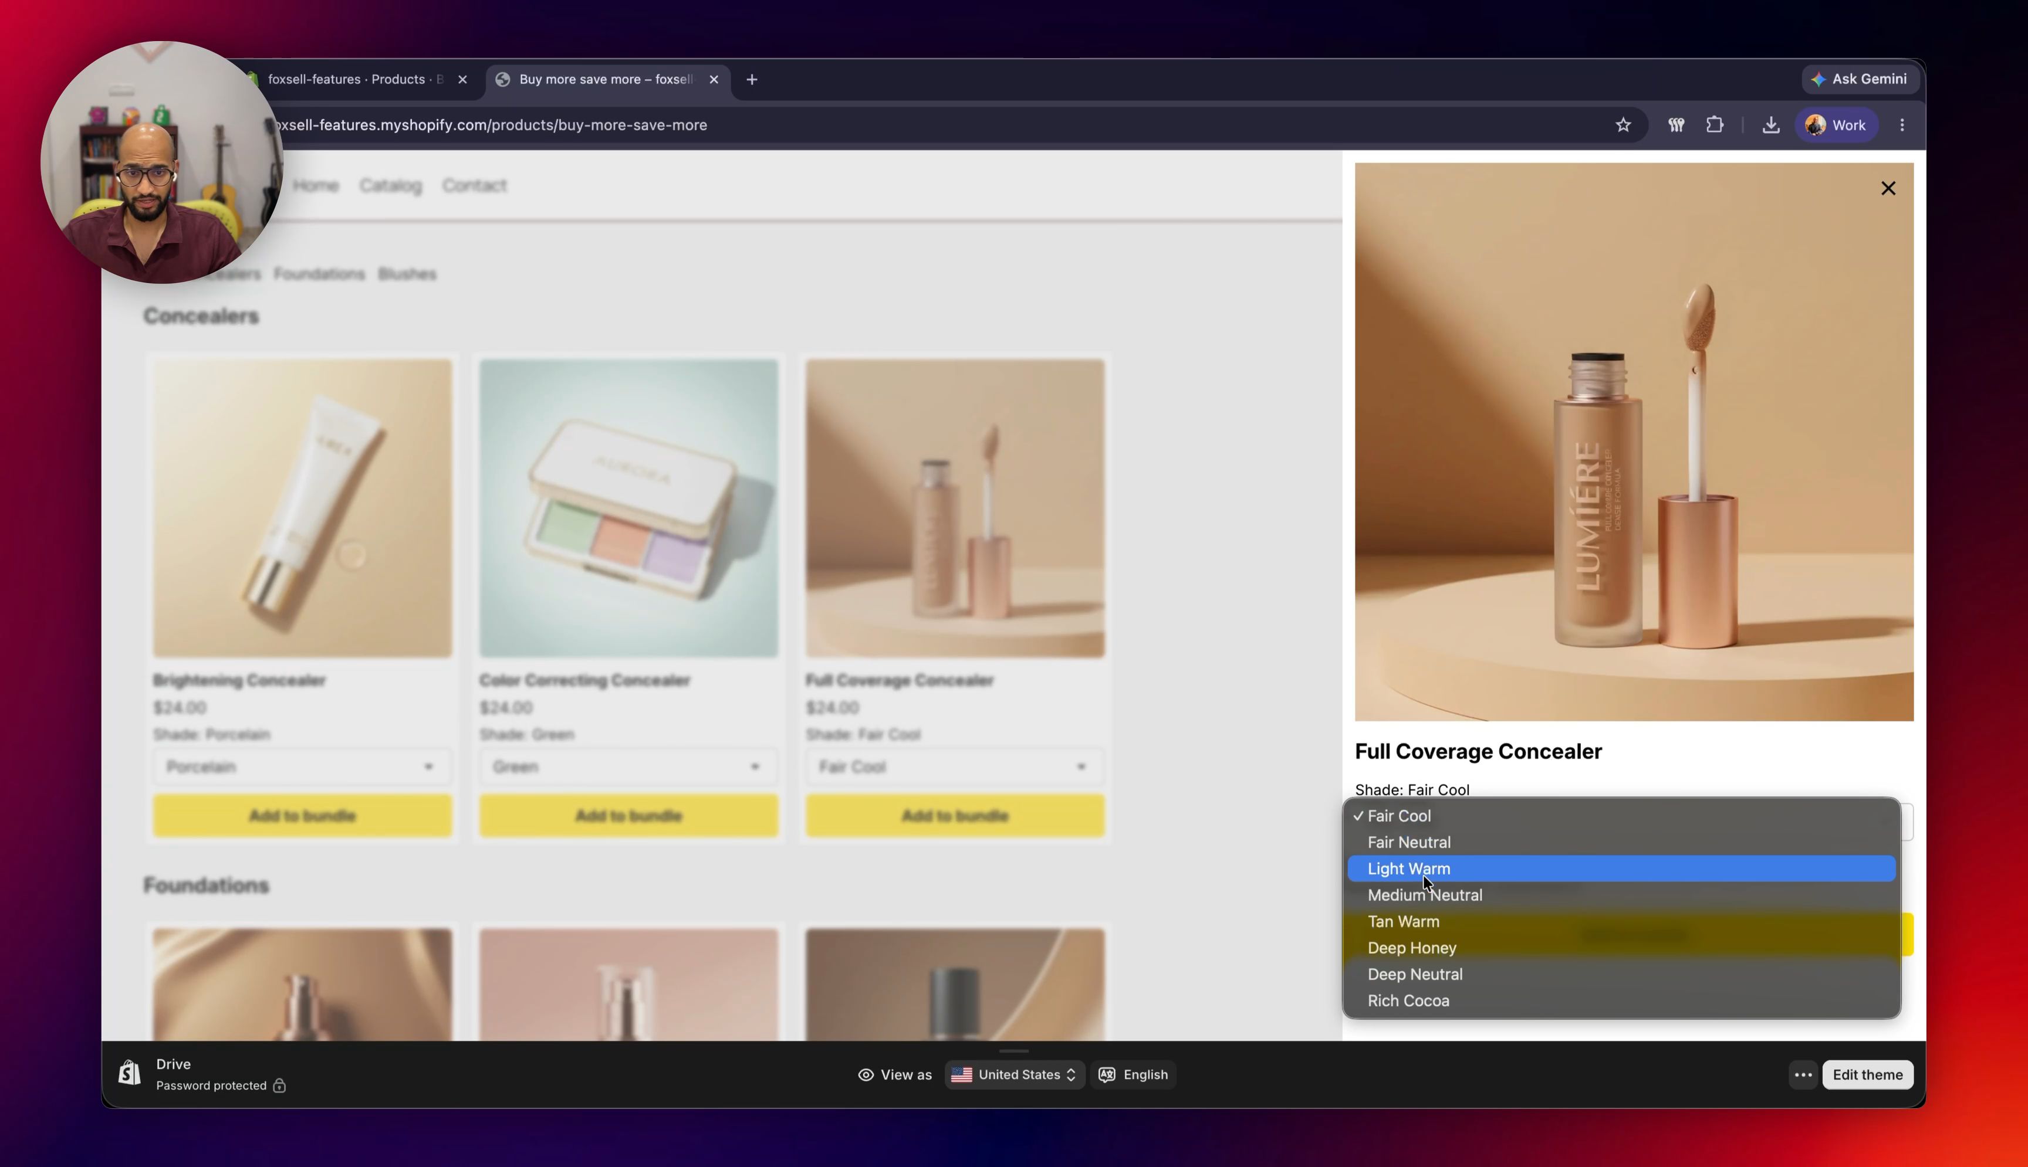The height and width of the screenshot is (1167, 2028).
Task: Jump to the Foundations category tab
Action: click(x=319, y=274)
